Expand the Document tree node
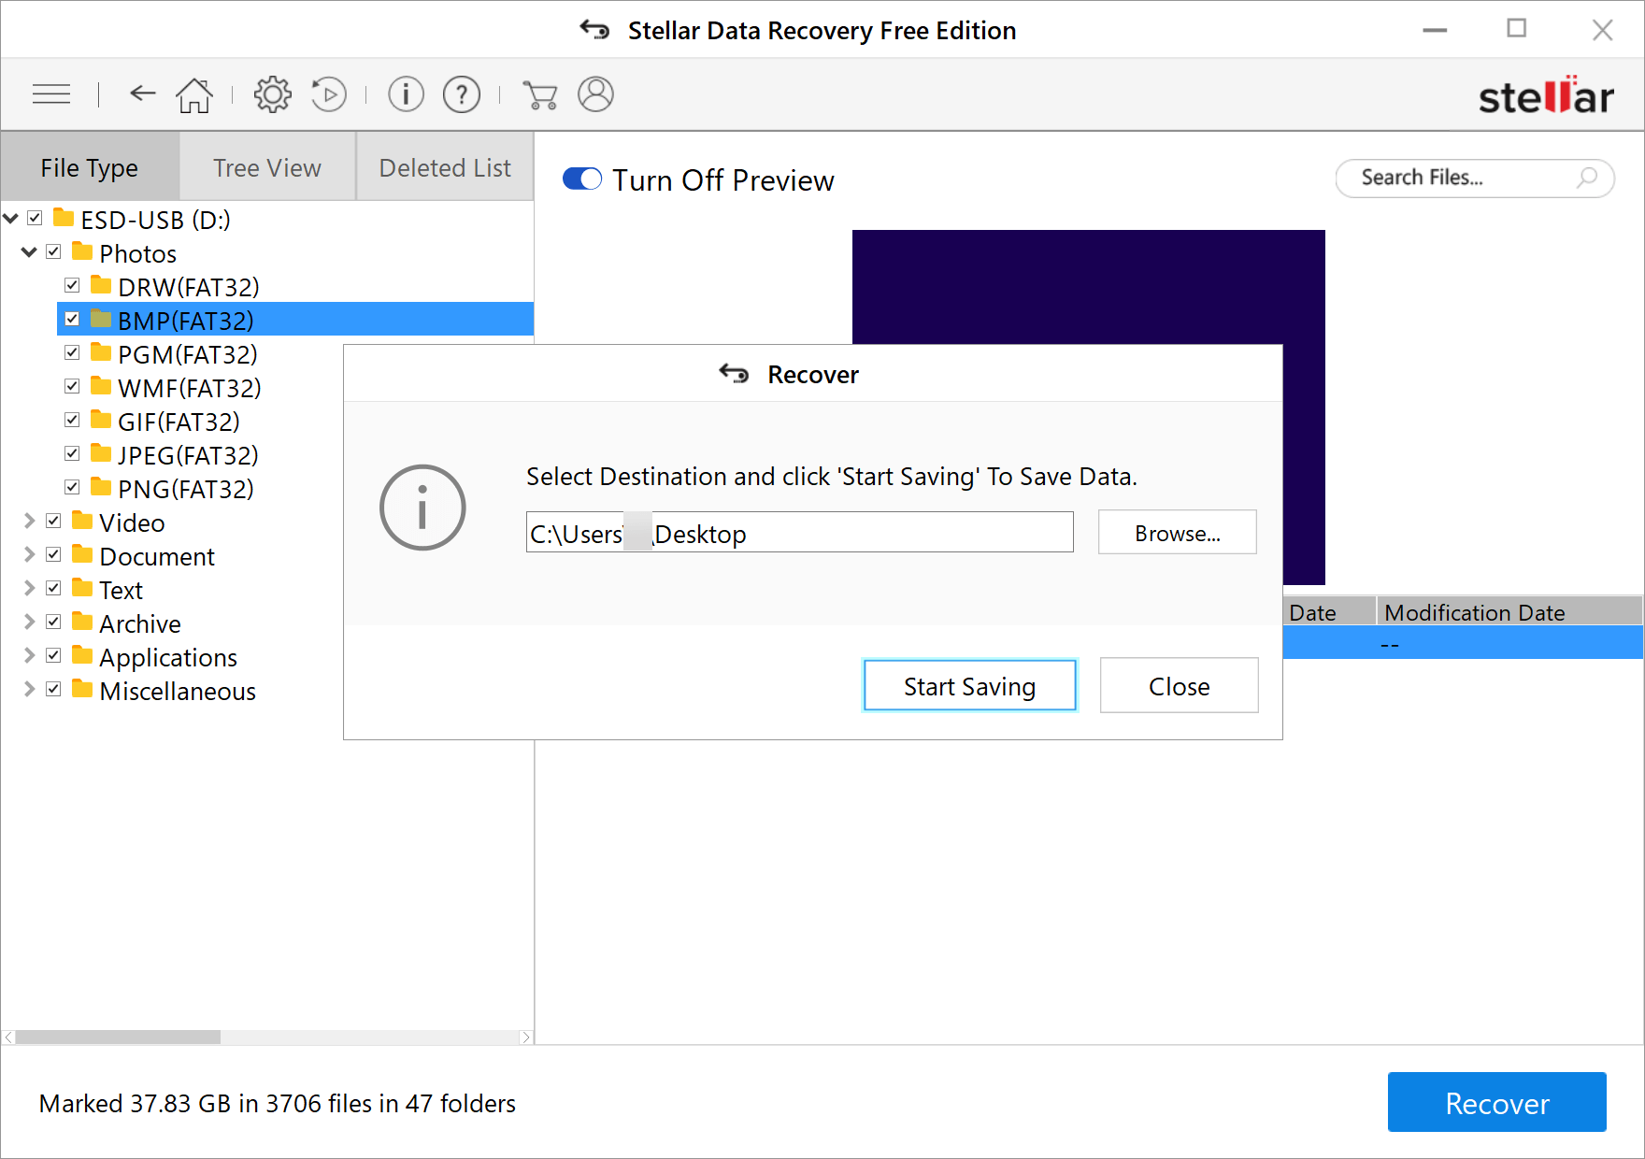Viewport: 1645px width, 1159px height. (29, 554)
